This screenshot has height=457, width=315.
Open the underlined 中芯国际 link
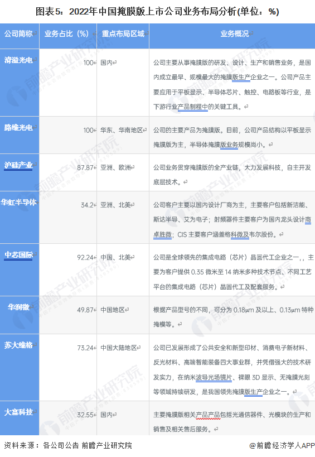tap(18, 255)
